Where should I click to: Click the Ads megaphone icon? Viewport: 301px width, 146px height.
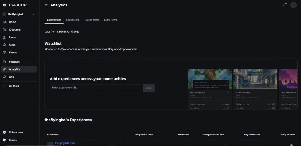[4, 77]
